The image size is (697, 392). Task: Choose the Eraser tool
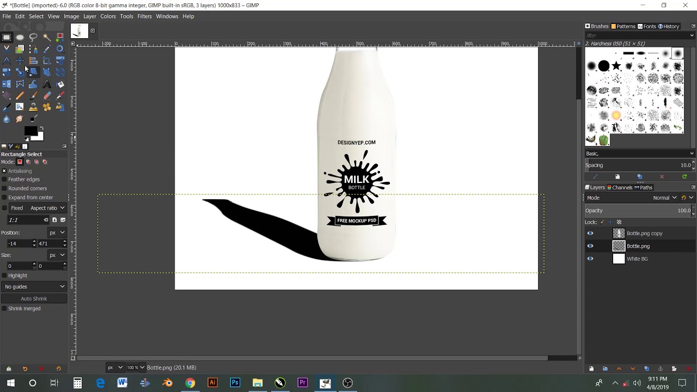point(47,96)
